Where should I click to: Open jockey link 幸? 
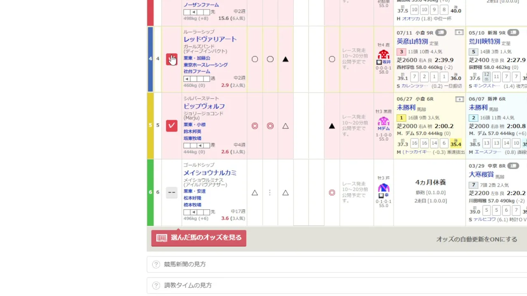(387, 195)
